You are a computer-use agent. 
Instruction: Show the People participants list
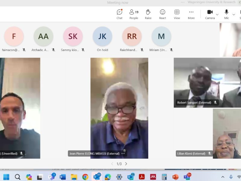pyautogui.click(x=134, y=14)
